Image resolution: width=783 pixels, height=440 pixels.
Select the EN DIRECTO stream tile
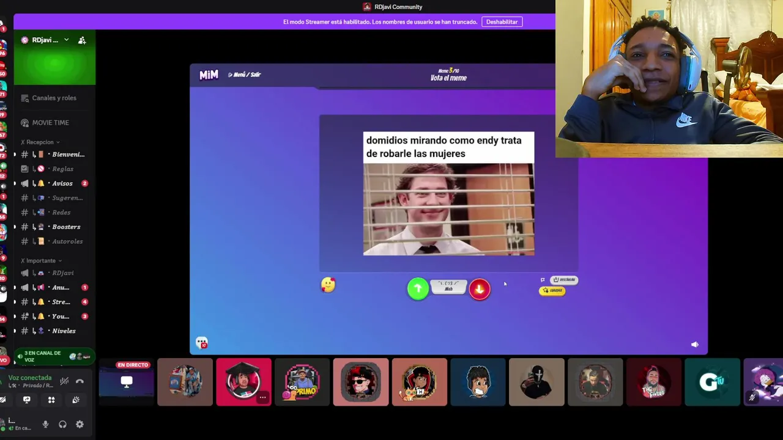point(126,383)
